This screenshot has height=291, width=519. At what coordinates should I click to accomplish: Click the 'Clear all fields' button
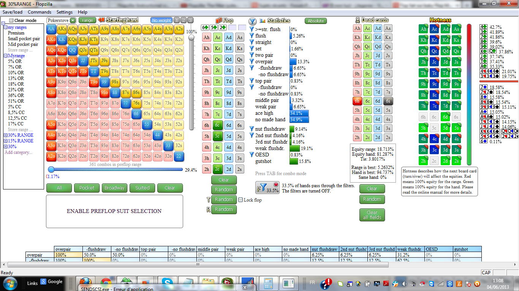click(x=372, y=215)
